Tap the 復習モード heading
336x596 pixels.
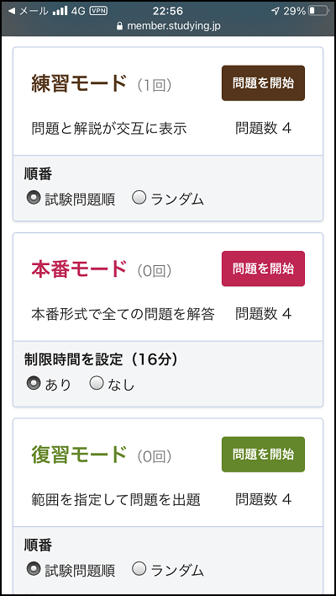[x=79, y=455]
